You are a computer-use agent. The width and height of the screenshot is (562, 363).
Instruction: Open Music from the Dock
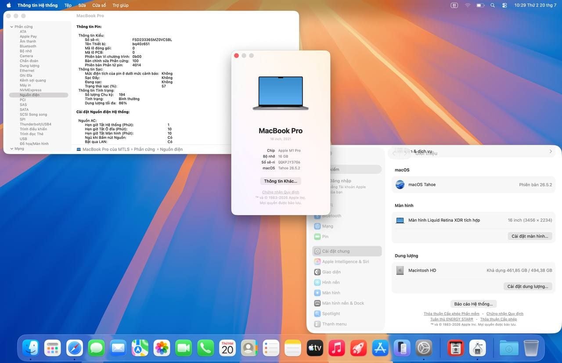coord(337,348)
